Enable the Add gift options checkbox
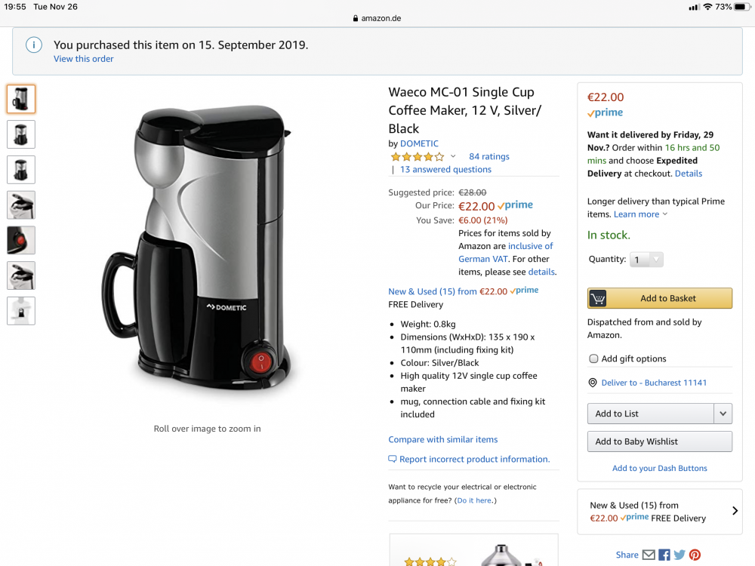Image resolution: width=755 pixels, height=566 pixels. pyautogui.click(x=593, y=358)
